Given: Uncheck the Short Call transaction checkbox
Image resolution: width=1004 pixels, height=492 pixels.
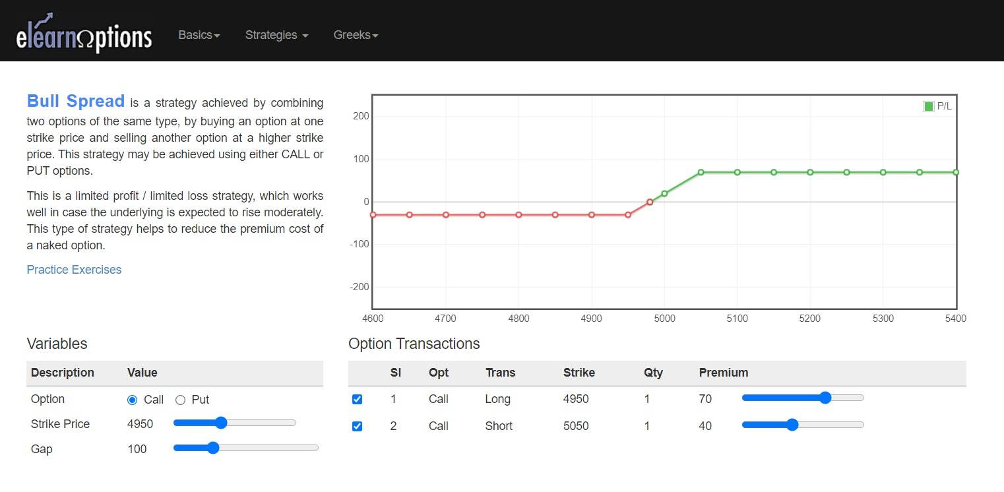Looking at the screenshot, I should (x=358, y=426).
